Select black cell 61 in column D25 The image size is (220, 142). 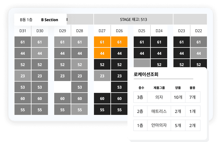pyautogui.click(x=142, y=42)
